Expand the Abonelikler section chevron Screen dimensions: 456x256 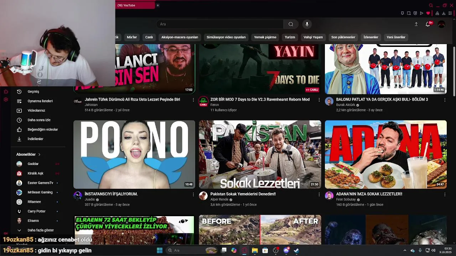39,155
